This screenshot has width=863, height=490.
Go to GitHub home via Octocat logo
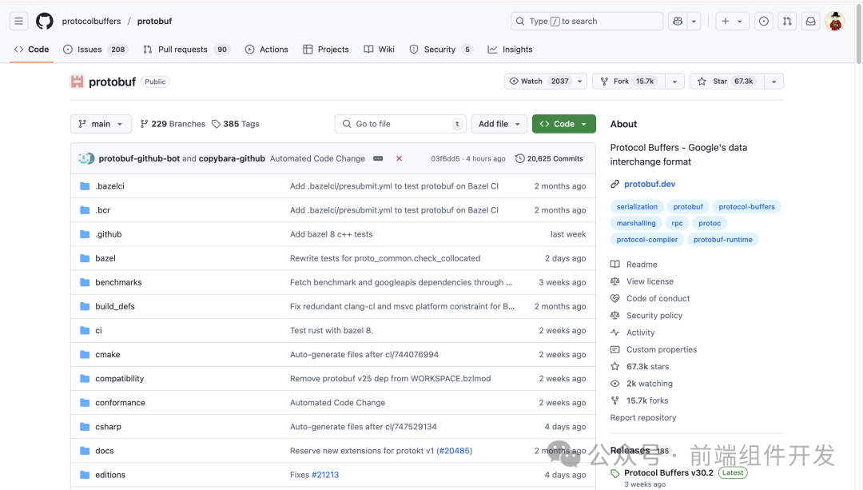tap(45, 21)
